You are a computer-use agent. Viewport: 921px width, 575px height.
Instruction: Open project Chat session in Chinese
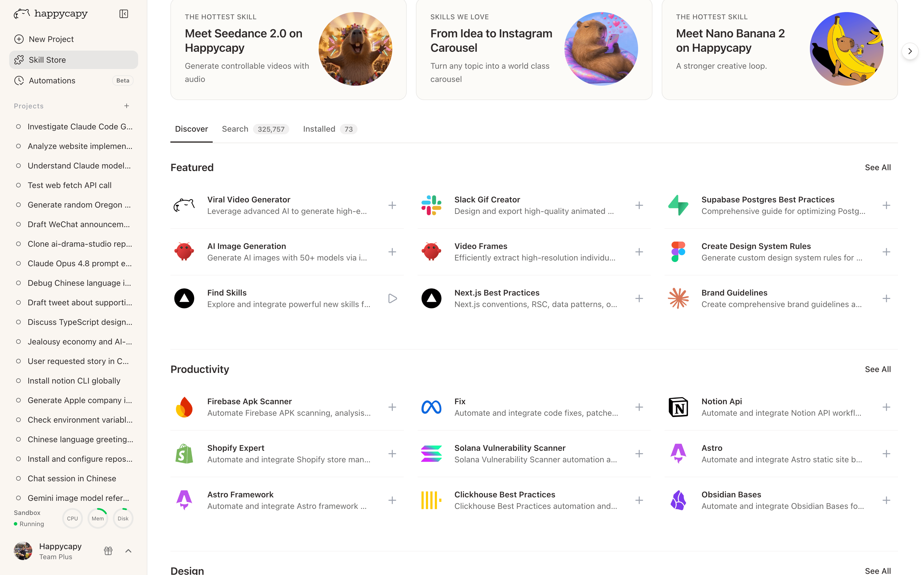pyautogui.click(x=73, y=478)
